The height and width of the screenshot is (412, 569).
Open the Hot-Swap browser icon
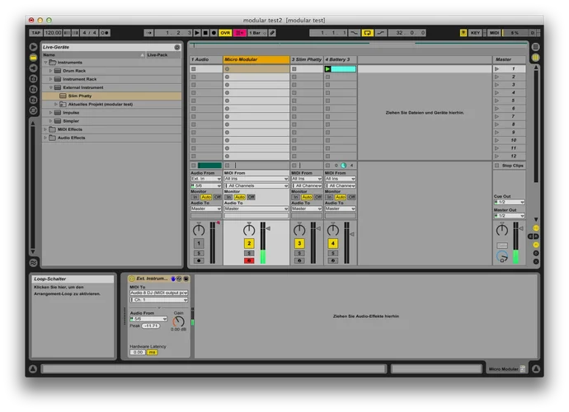coord(33,110)
